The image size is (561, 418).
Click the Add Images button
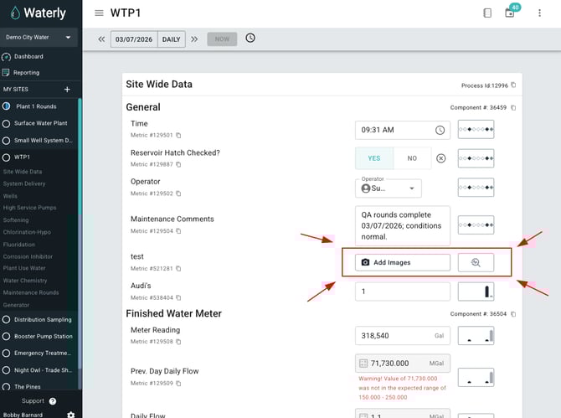[402, 262]
